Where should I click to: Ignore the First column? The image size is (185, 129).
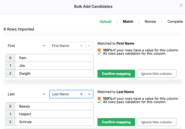tap(156, 74)
